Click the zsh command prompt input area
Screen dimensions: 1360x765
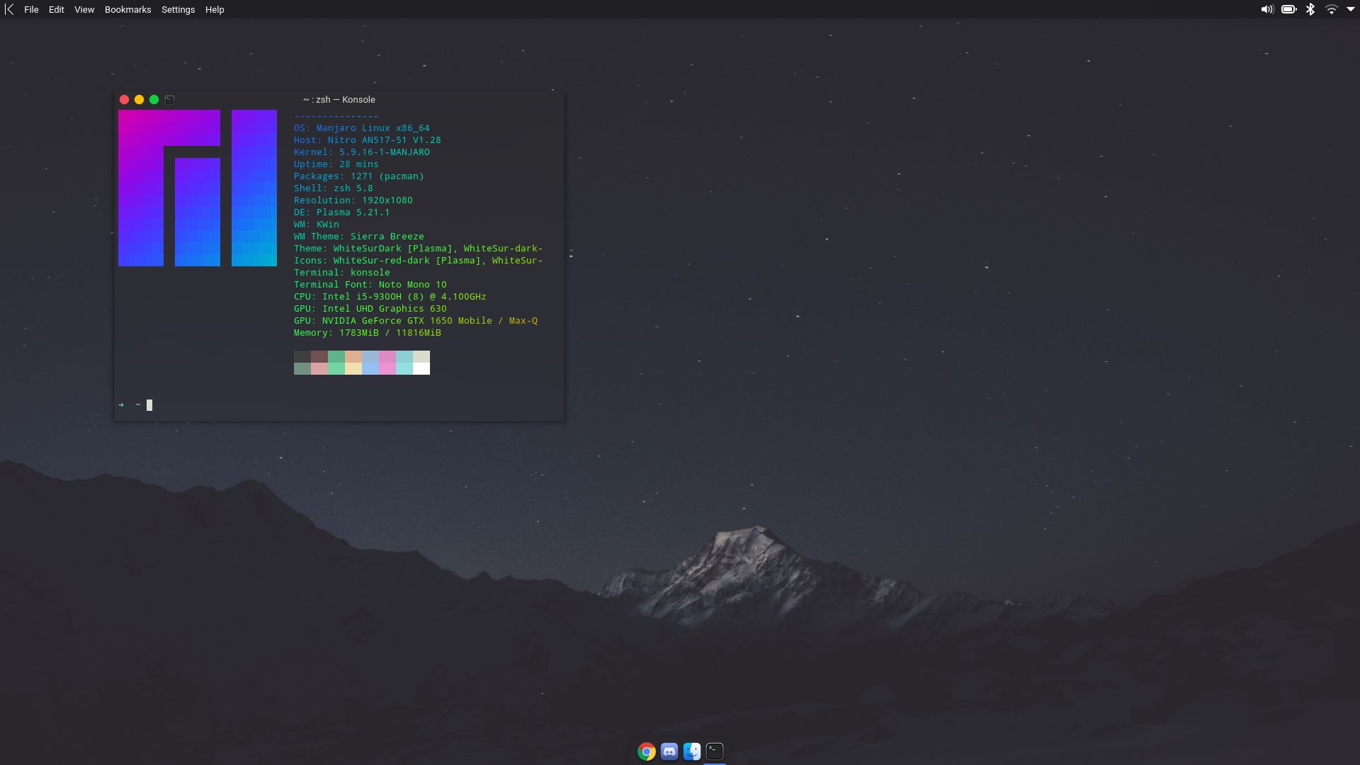coord(149,404)
